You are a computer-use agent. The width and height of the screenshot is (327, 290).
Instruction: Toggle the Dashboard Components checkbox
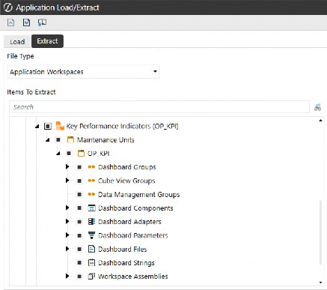pyautogui.click(x=79, y=208)
